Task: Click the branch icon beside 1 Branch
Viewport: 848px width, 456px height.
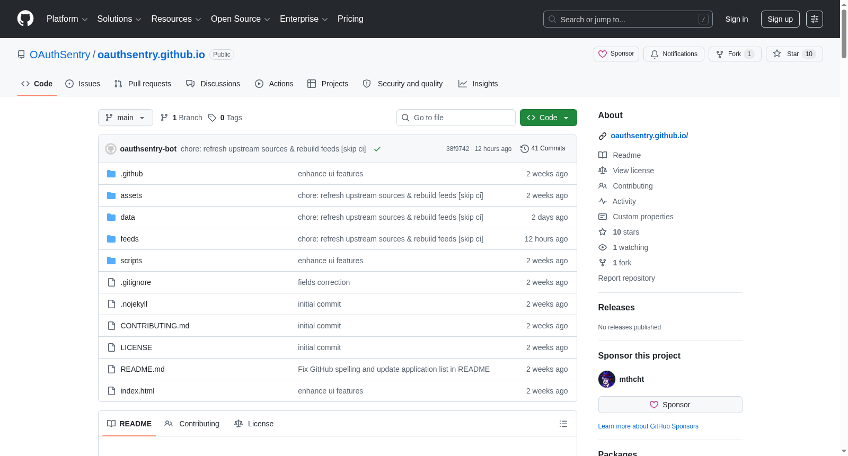Action: click(164, 118)
